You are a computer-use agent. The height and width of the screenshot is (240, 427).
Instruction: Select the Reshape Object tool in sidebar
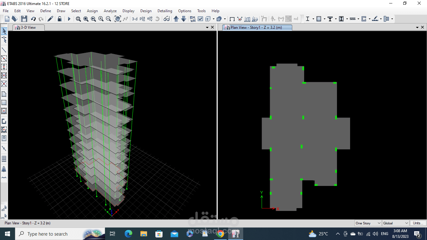click(x=4, y=39)
